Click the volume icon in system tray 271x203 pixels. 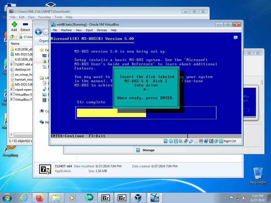(244, 198)
